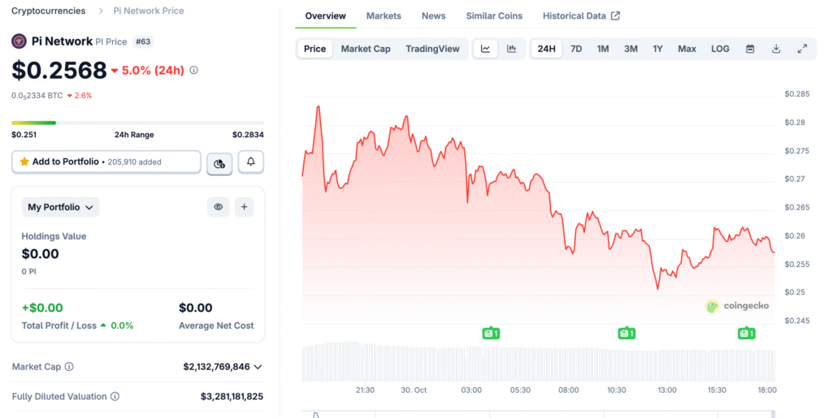Add a holding with the plus icon

coord(244,207)
